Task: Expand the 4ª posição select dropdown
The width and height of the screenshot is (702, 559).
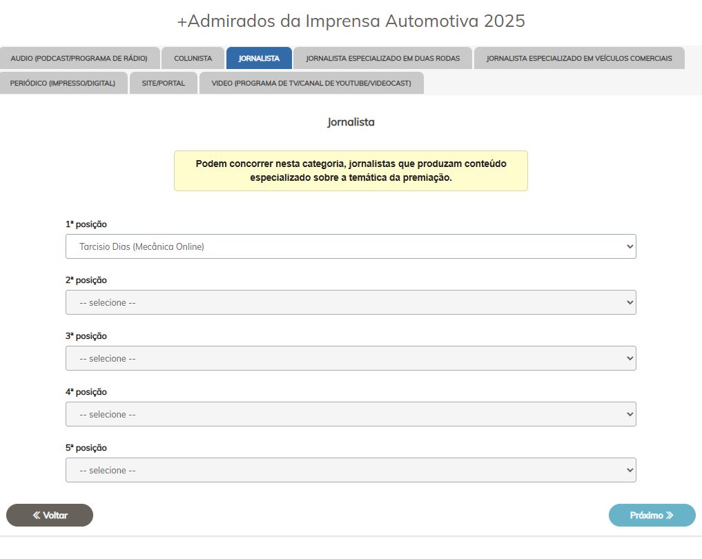Action: tap(351, 415)
